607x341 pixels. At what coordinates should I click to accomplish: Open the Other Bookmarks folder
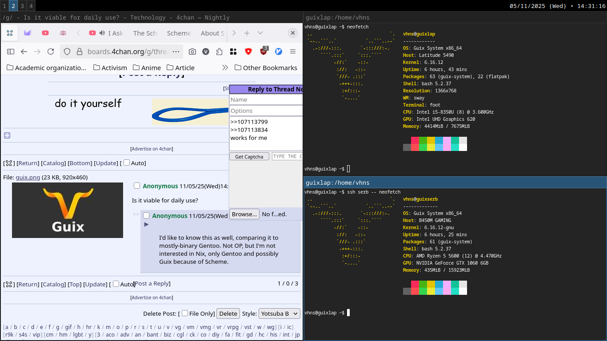point(266,67)
